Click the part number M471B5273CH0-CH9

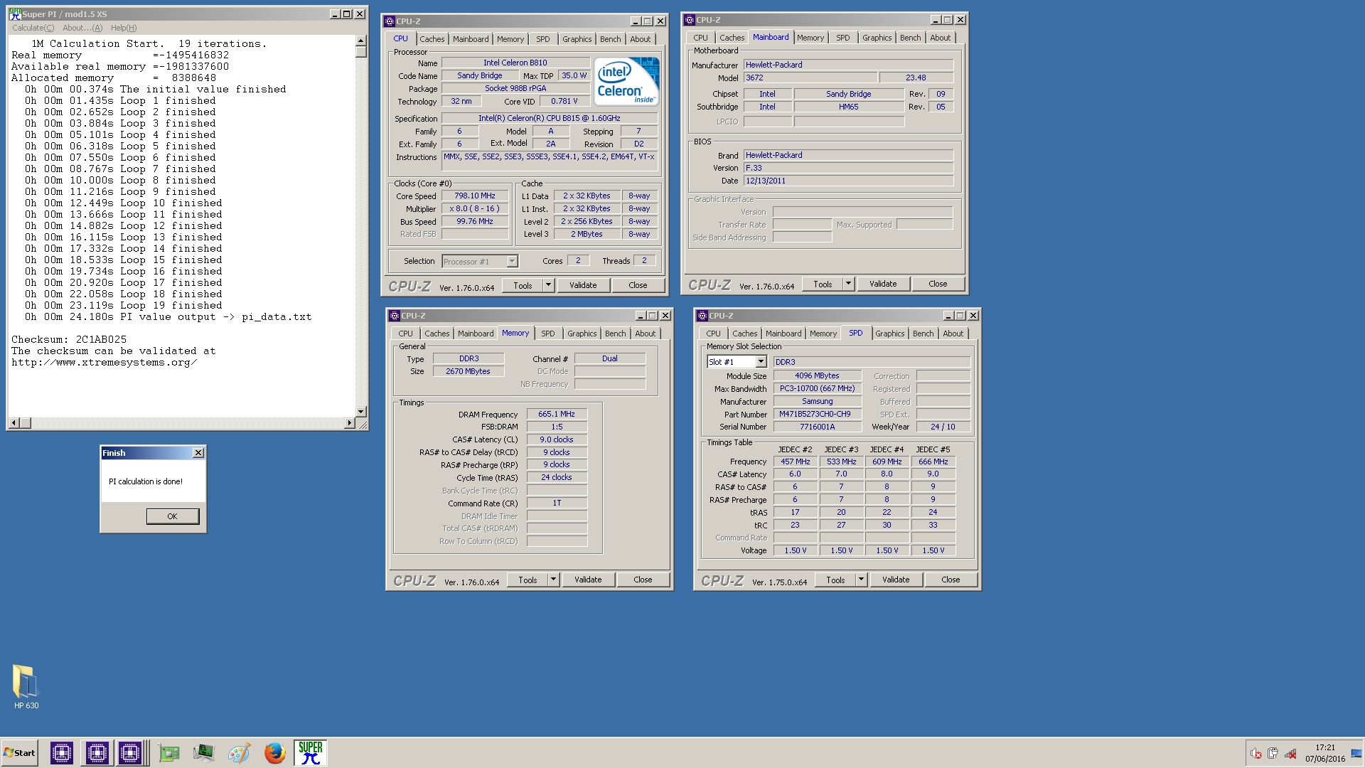pos(817,414)
